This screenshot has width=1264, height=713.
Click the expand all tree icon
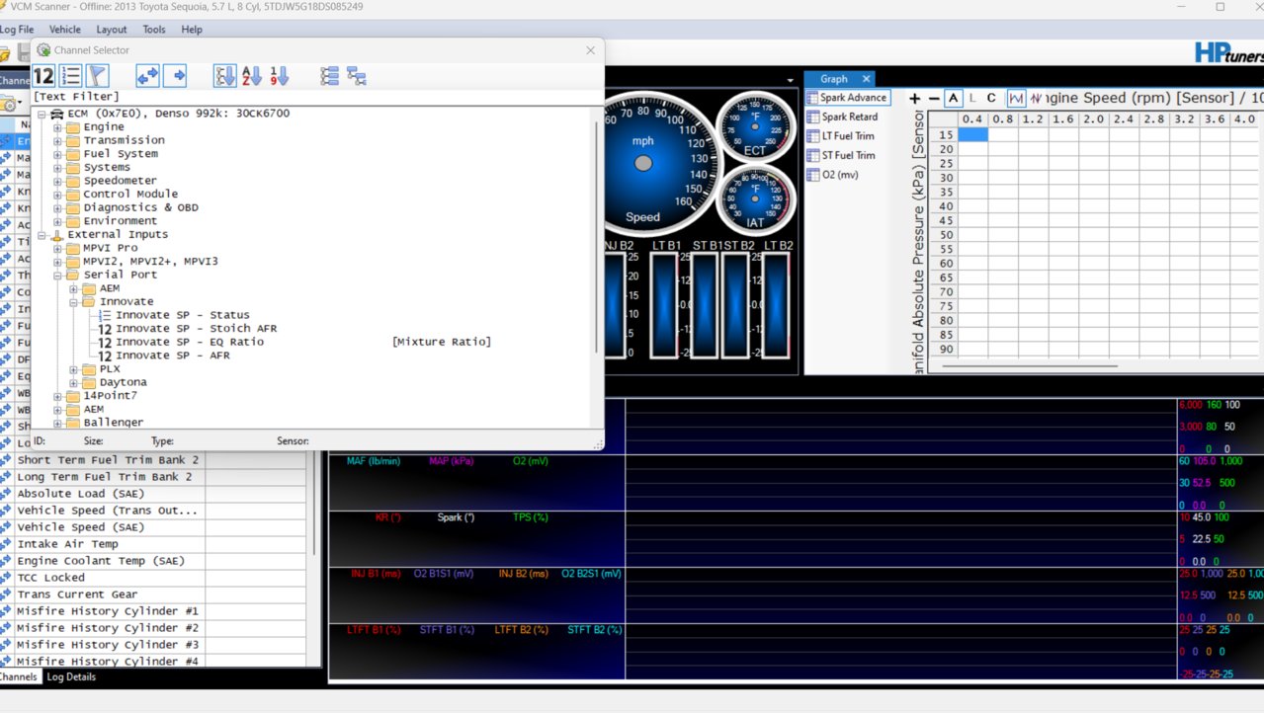tap(330, 76)
